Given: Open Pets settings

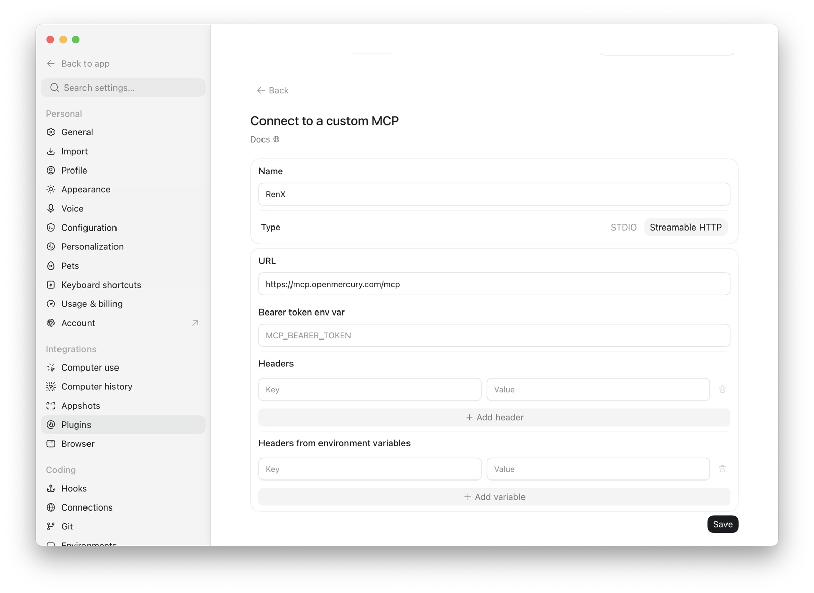Looking at the screenshot, I should 123,266.
